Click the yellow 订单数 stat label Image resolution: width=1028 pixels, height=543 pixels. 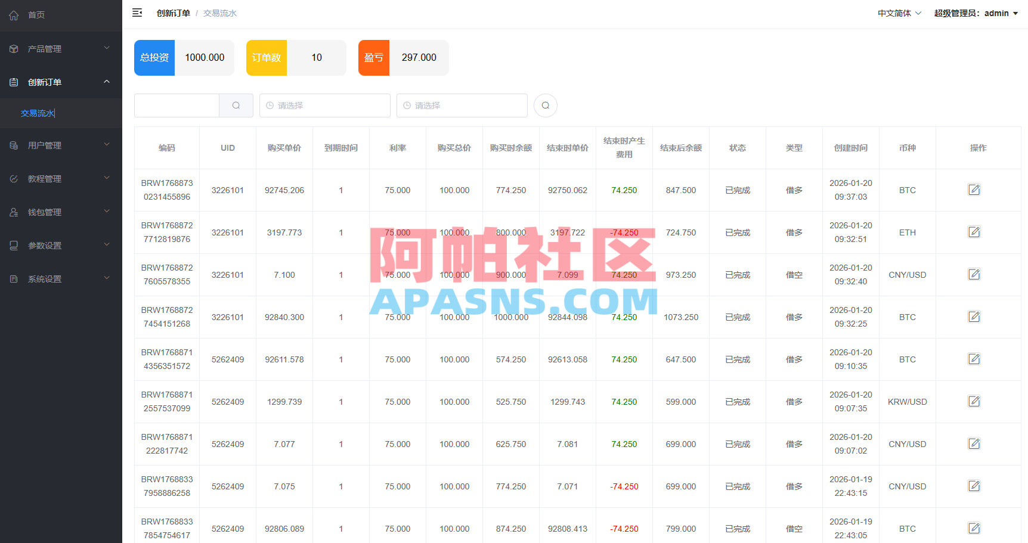(x=267, y=58)
